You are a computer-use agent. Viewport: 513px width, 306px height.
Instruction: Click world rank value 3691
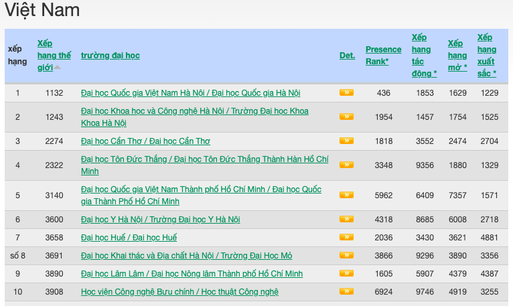(54, 255)
